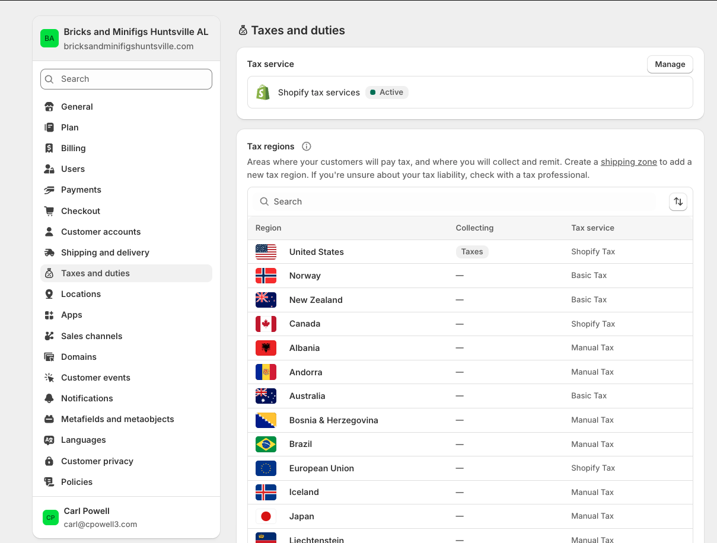This screenshot has width=717, height=543.
Task: Click the Checkout cart icon
Action: coord(50,211)
